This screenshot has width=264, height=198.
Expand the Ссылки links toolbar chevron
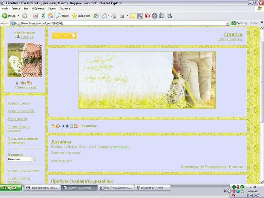pyautogui.click(x=262, y=22)
